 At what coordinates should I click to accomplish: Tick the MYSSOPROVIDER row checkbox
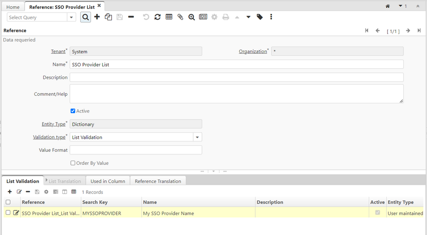pyautogui.click(x=8, y=213)
